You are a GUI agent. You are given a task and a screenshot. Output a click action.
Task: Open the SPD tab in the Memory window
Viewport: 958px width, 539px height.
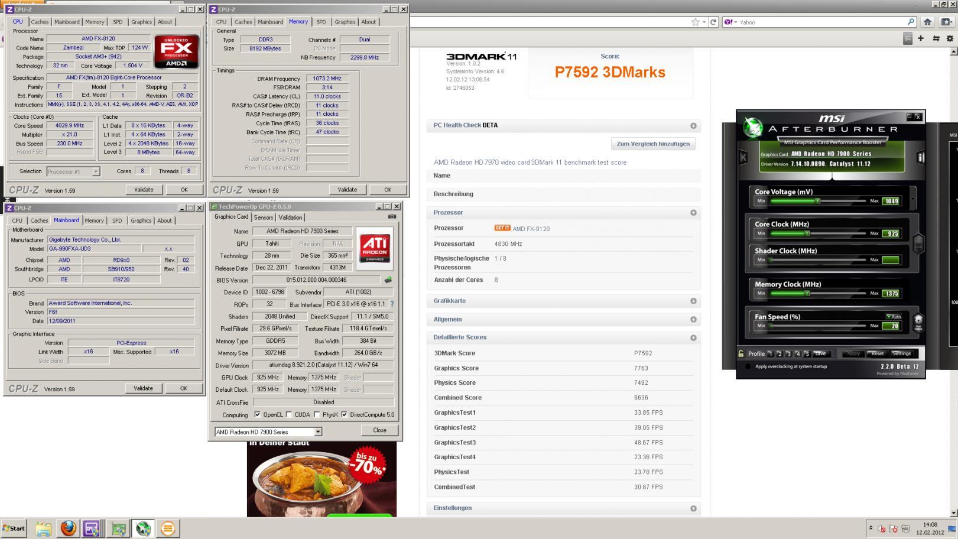pos(321,22)
